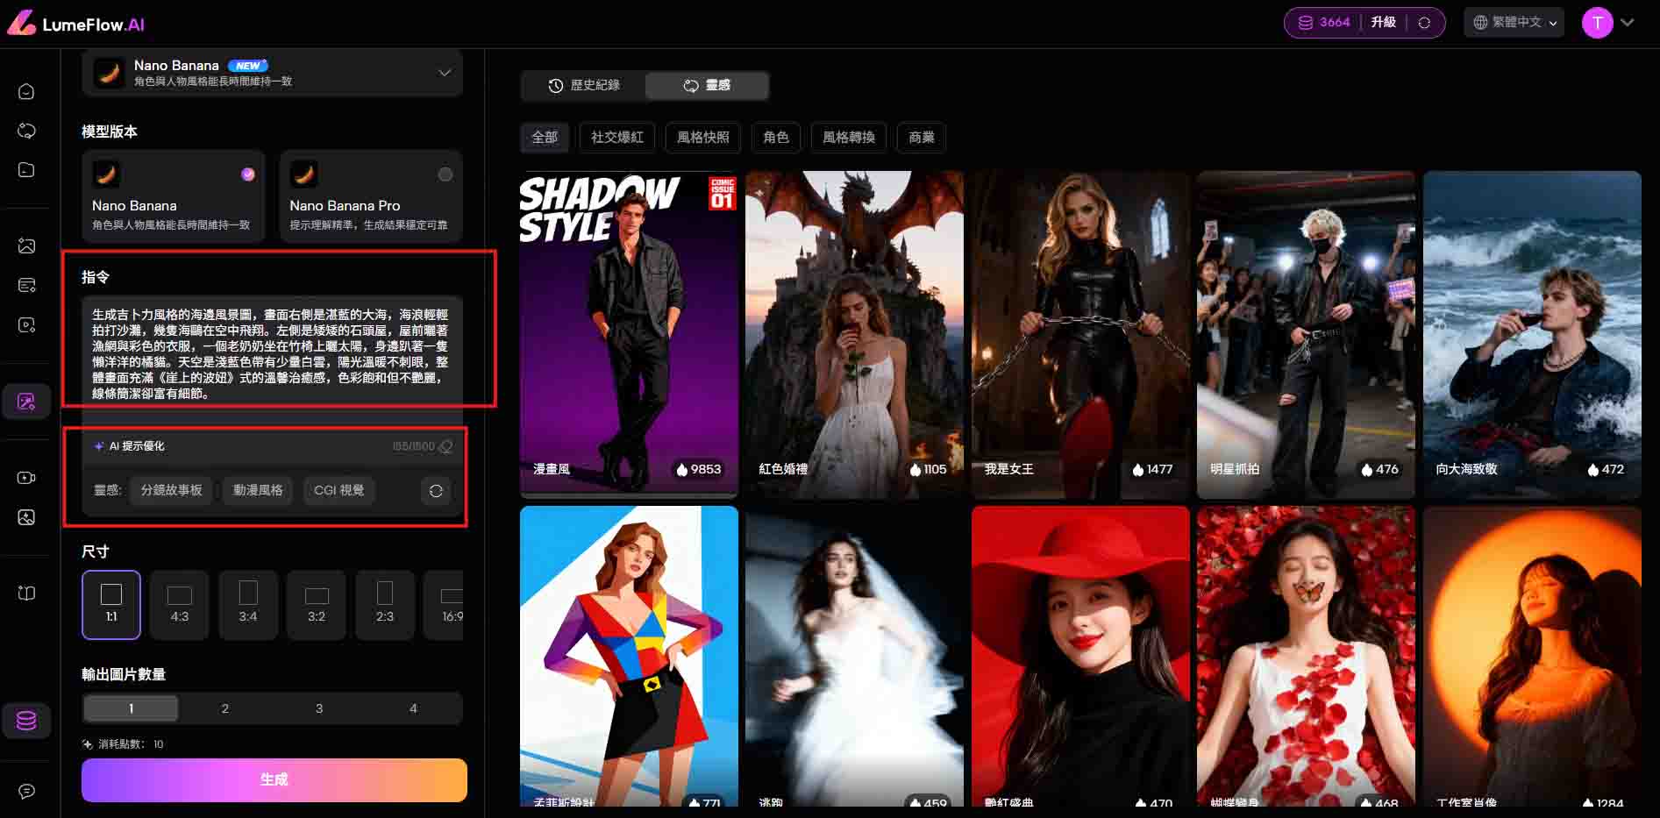Click the 升級 upgrade button
The width and height of the screenshot is (1660, 818).
1383,23
